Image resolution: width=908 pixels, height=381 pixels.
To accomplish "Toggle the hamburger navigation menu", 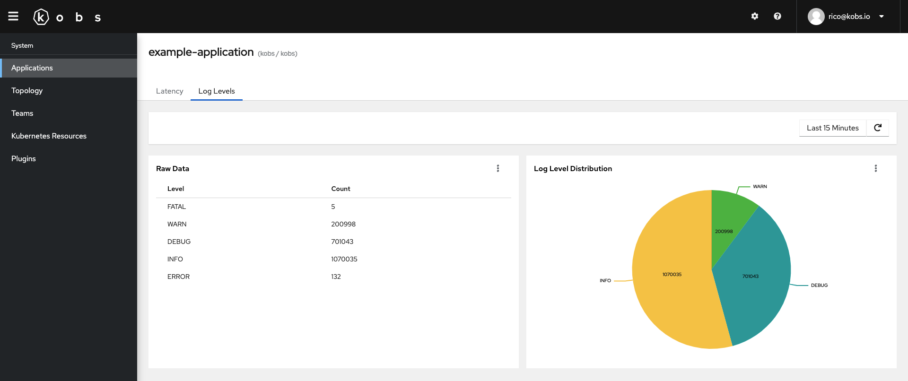I will pyautogui.click(x=13, y=16).
